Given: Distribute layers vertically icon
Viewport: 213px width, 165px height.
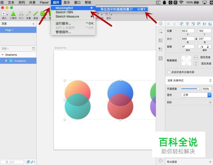Looking at the screenshot, I should (174, 24).
